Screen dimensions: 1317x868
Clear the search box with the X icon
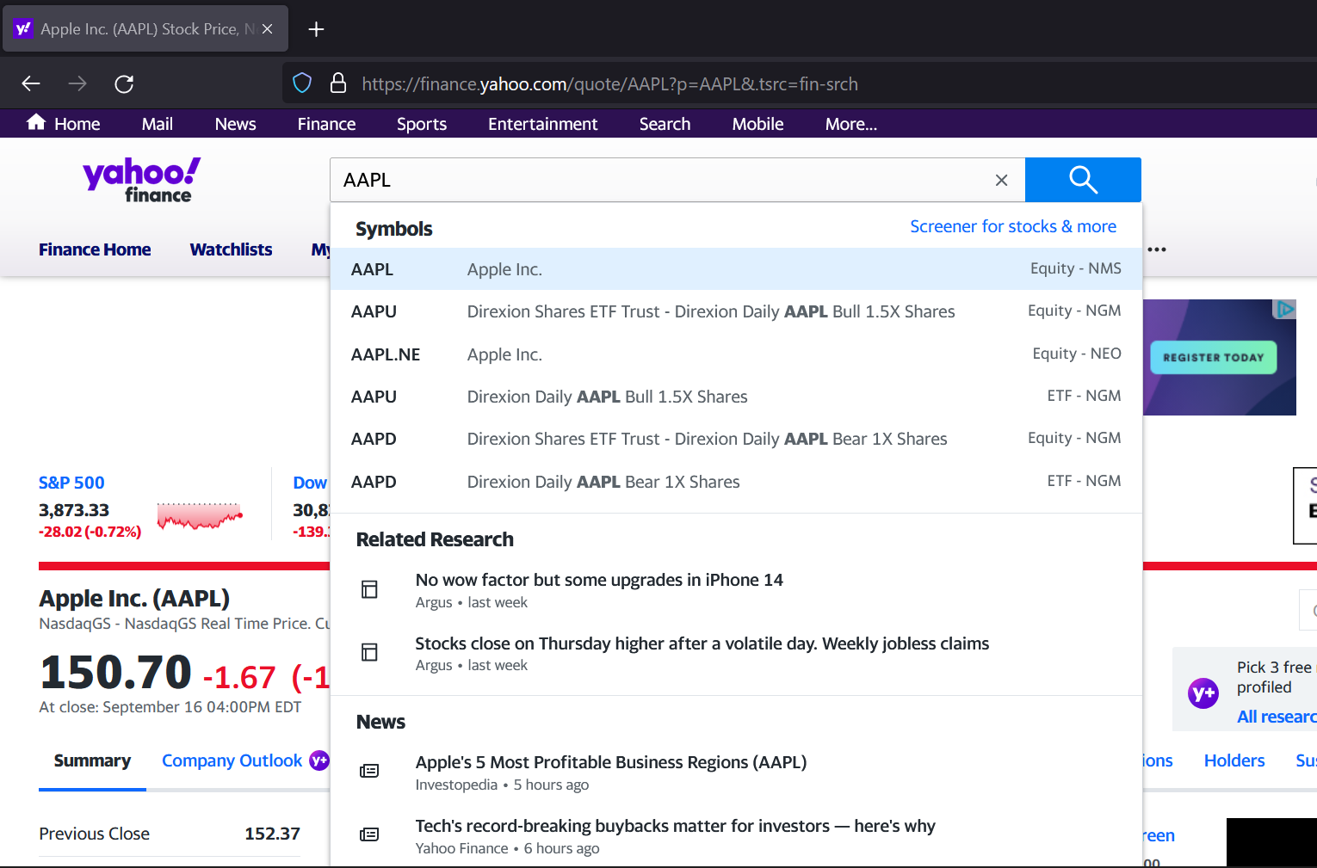[1001, 180]
